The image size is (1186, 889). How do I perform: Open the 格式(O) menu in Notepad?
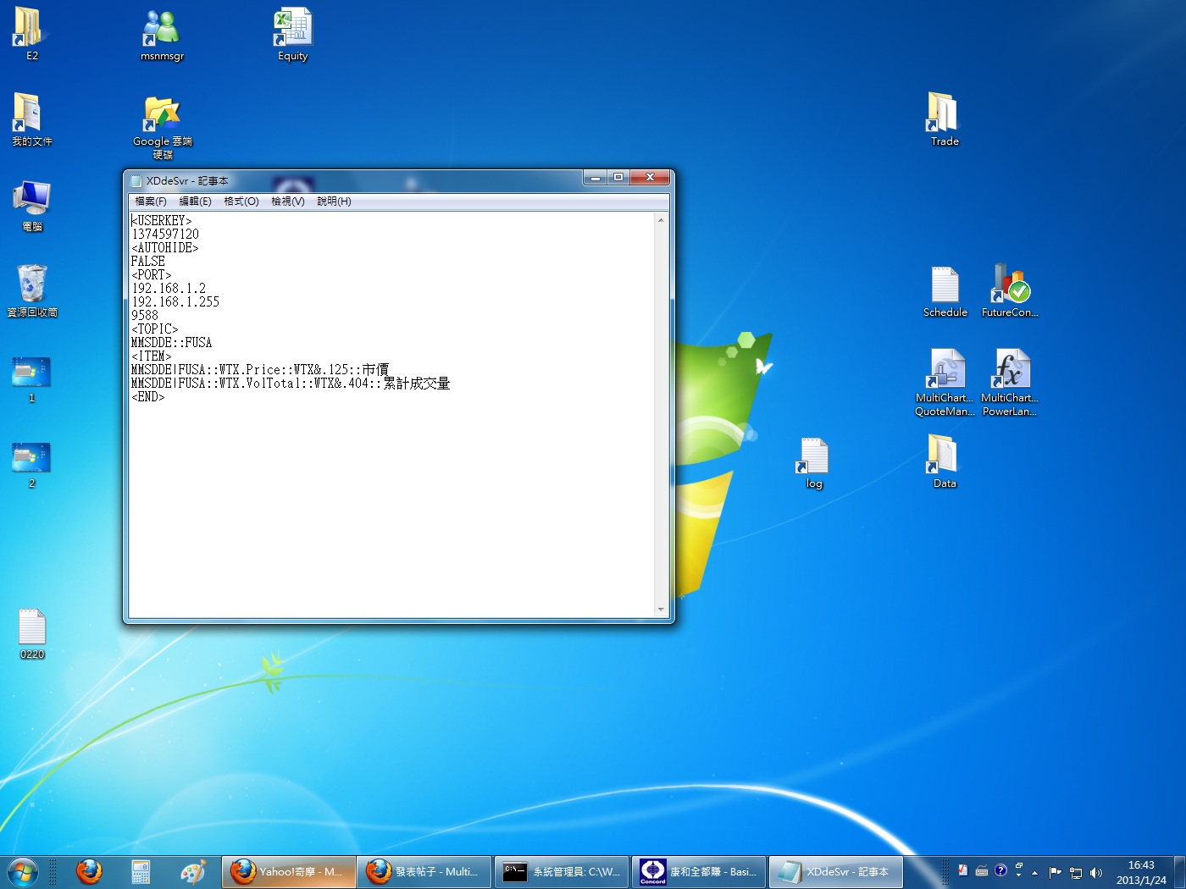click(x=241, y=202)
